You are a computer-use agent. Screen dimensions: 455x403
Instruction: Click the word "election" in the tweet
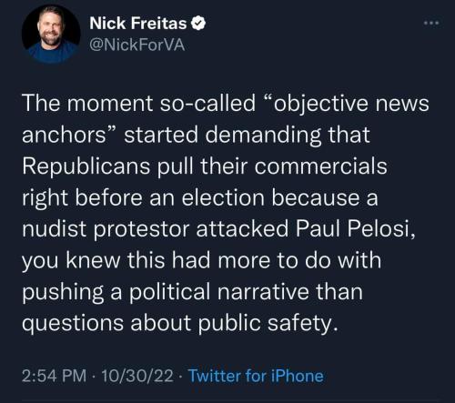pyautogui.click(x=223, y=197)
